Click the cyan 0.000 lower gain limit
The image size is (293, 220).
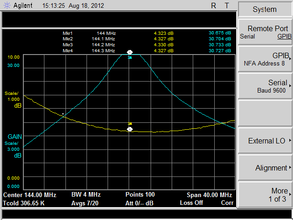[13, 187]
